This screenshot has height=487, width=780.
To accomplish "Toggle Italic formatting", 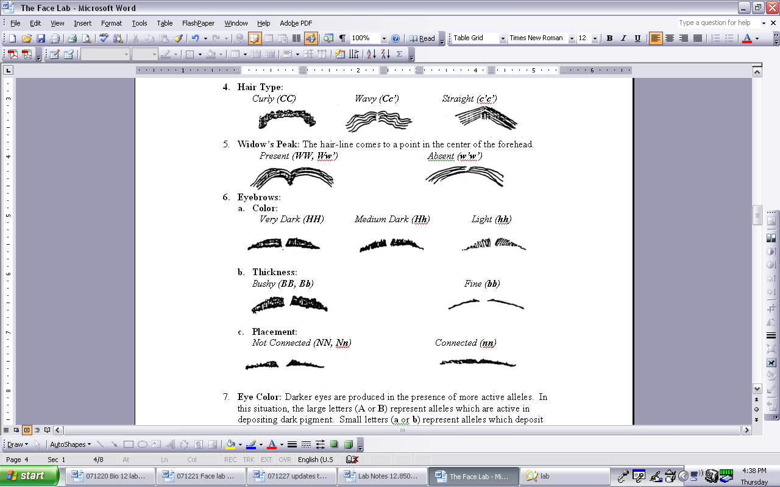I will point(623,38).
